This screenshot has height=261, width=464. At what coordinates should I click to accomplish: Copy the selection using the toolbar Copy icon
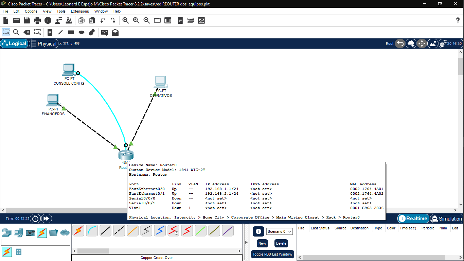pos(82,20)
